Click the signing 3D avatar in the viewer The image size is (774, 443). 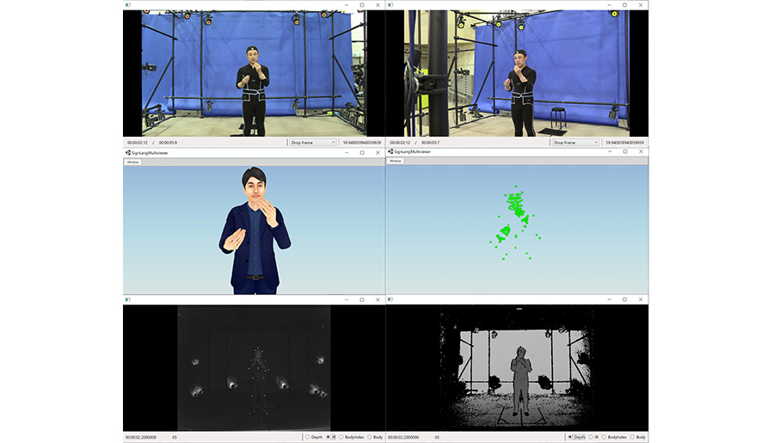point(252,232)
